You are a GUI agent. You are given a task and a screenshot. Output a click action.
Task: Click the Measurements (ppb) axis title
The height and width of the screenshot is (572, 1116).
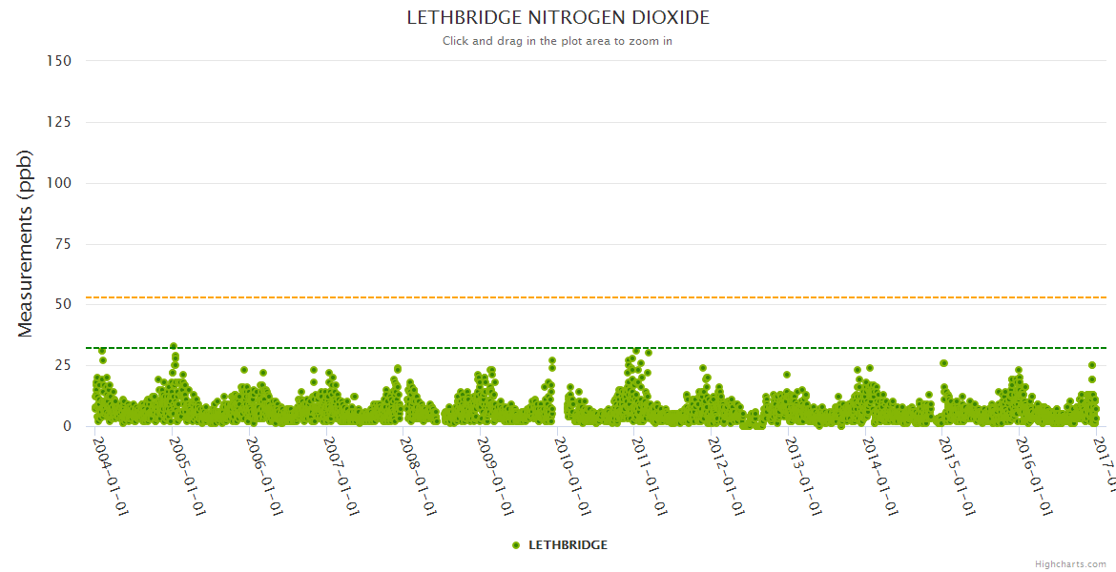pos(26,243)
